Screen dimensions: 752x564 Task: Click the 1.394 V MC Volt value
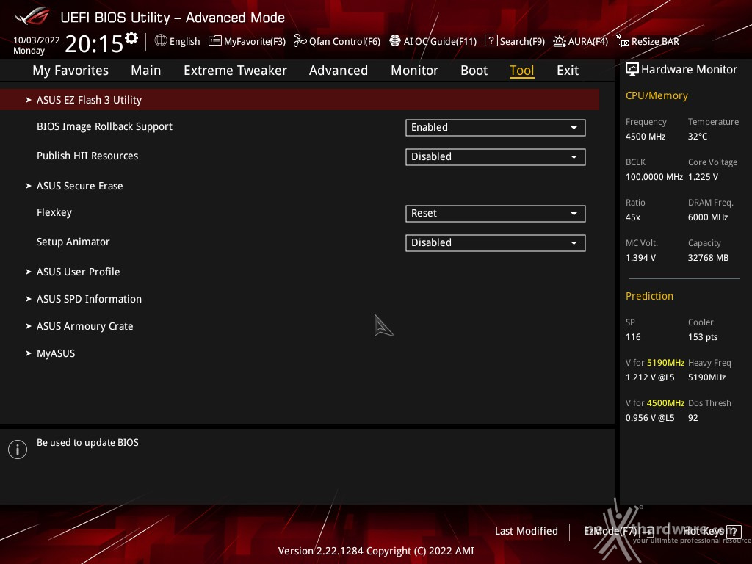pos(640,258)
